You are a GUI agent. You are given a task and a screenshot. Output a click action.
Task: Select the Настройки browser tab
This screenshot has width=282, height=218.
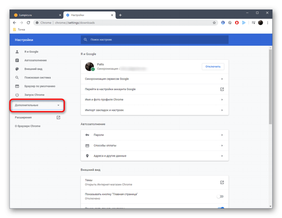[x=90, y=15]
